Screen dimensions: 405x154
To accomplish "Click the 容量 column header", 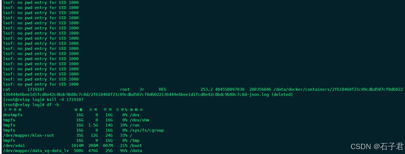I will tap(79, 110).
